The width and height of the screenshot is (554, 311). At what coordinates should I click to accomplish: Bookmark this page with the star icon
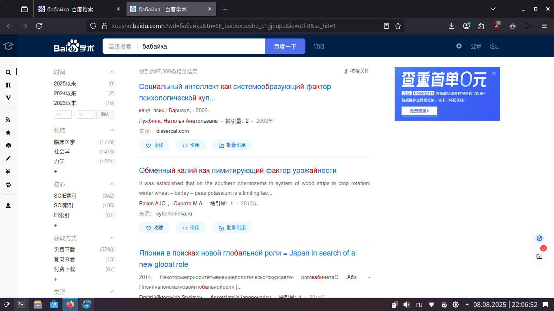click(398, 26)
